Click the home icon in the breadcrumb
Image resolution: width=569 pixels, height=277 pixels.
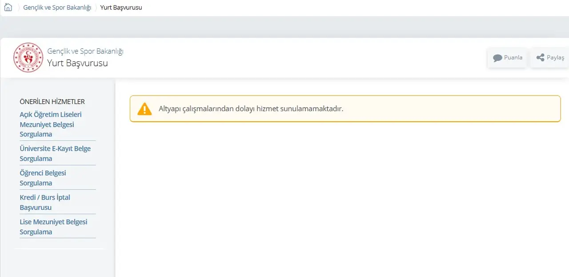[x=8, y=8]
